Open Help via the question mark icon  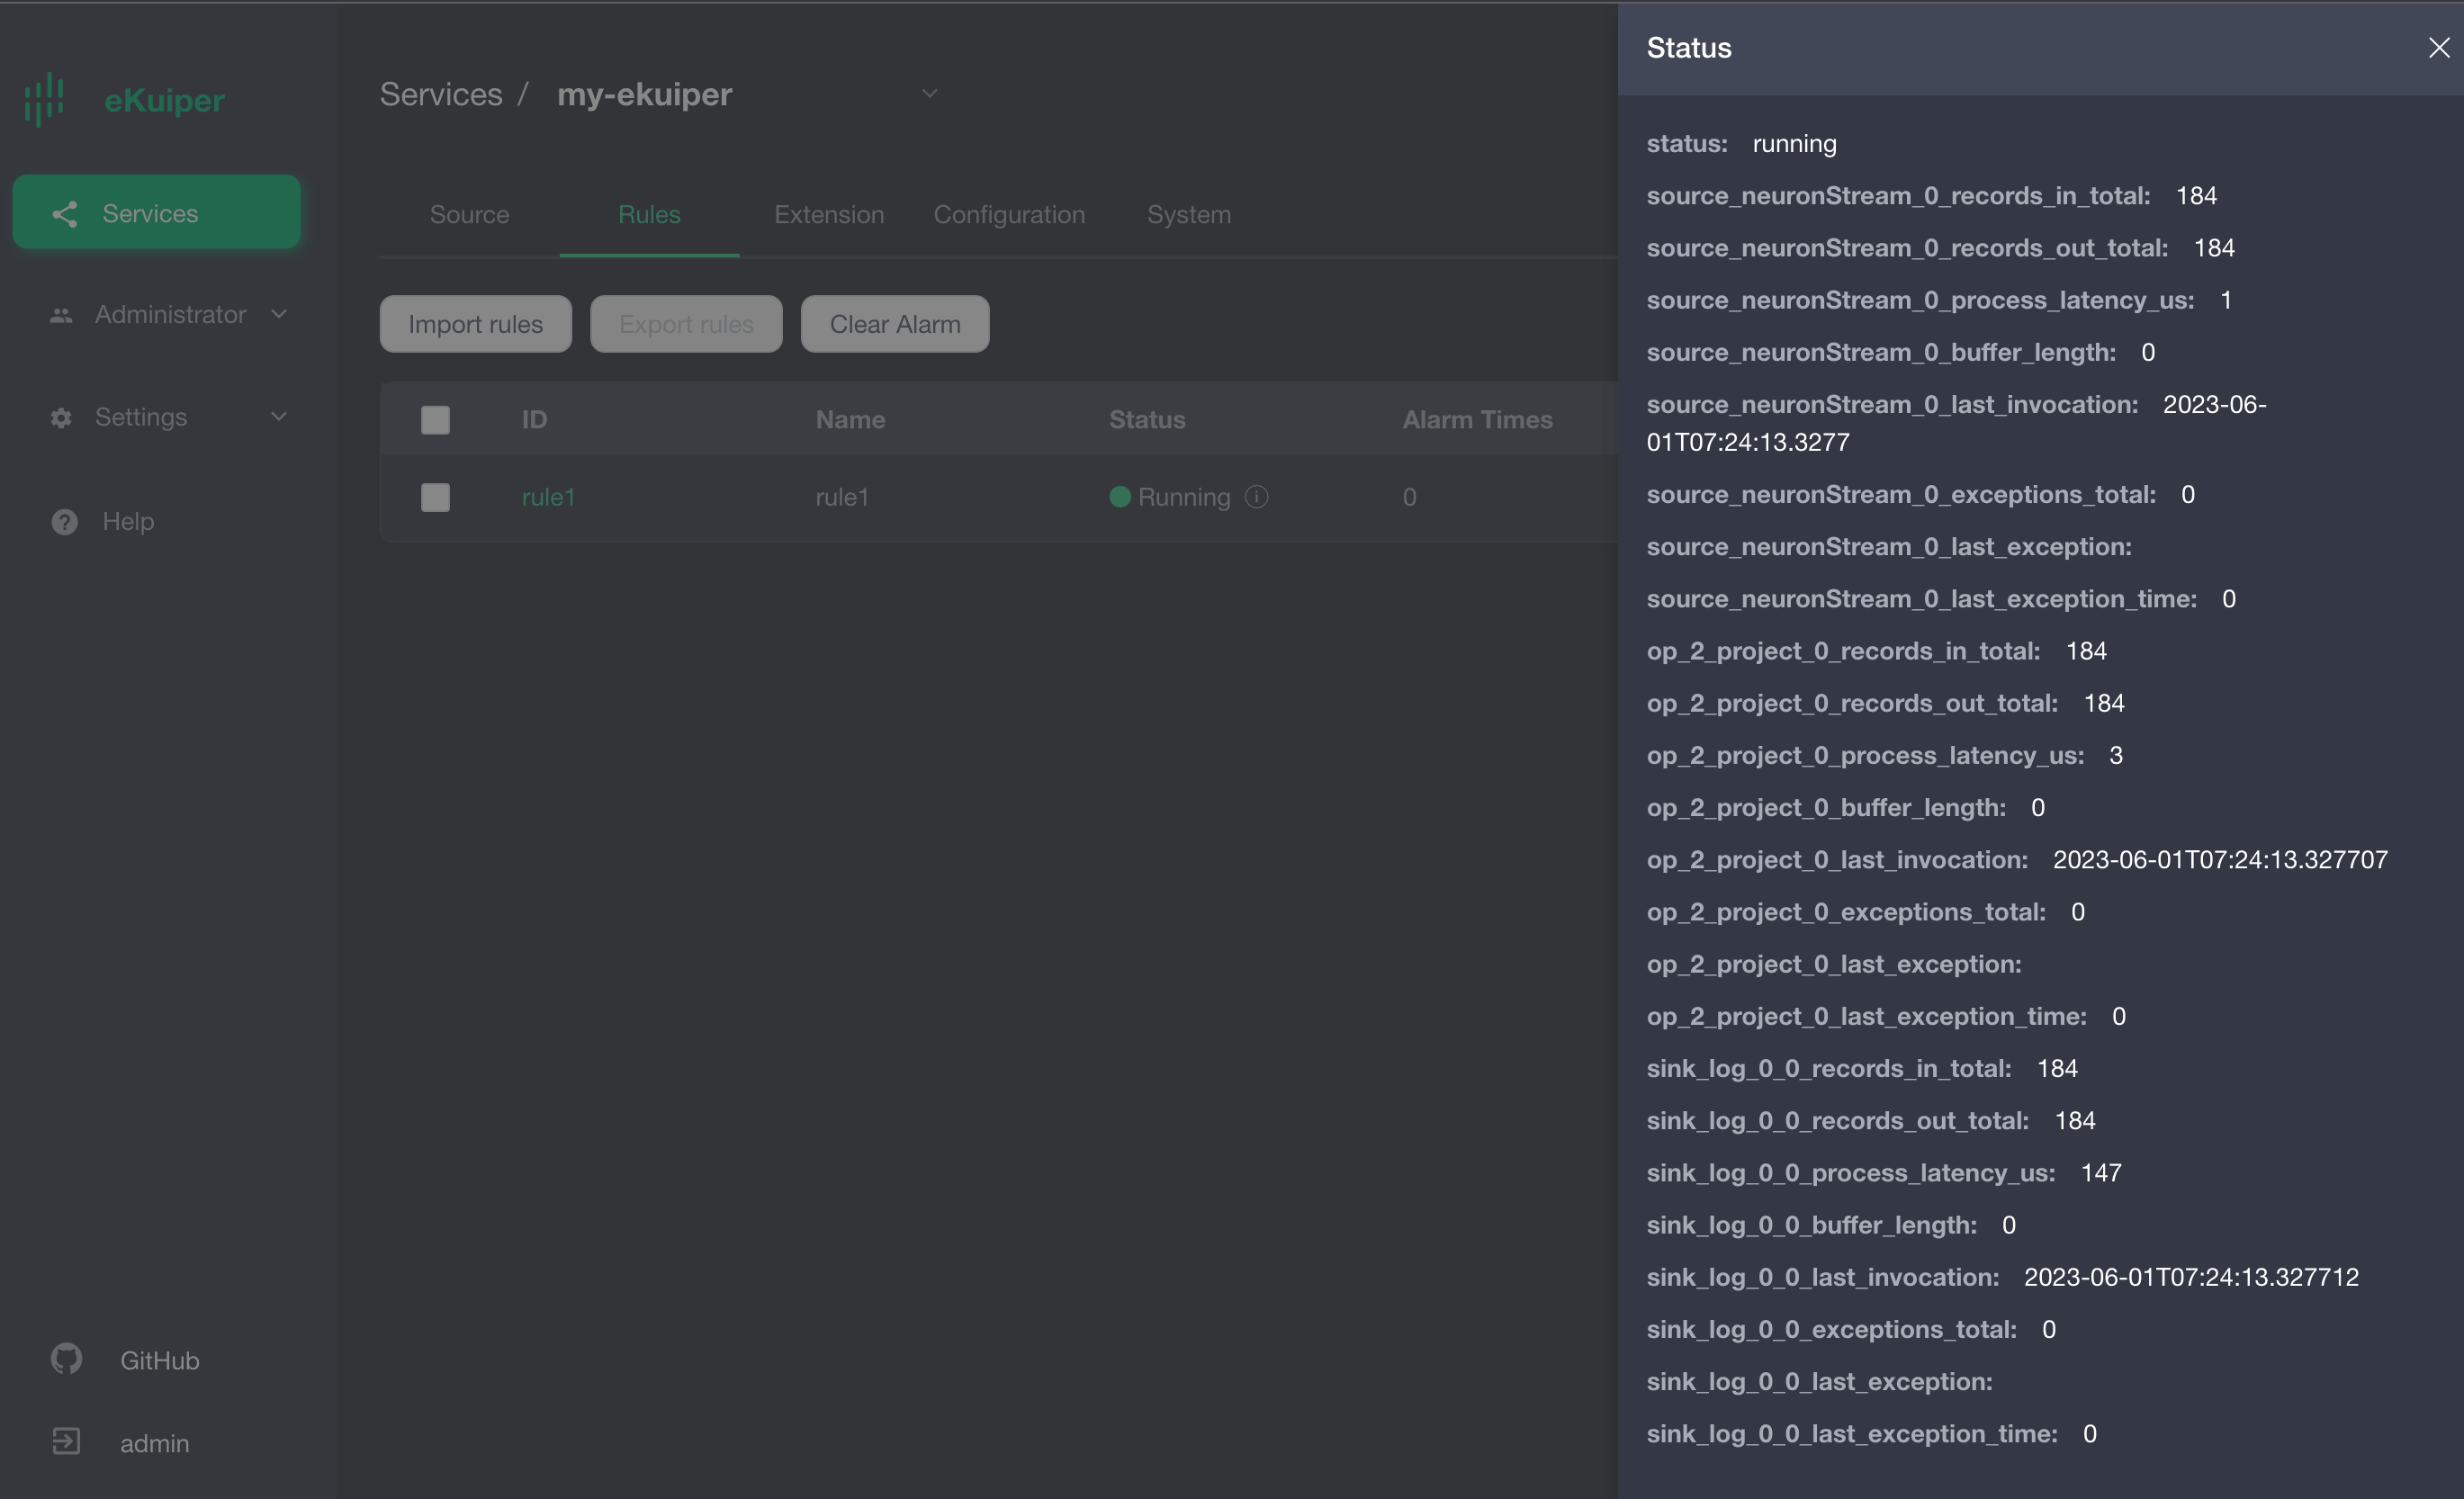pyautogui.click(x=65, y=522)
